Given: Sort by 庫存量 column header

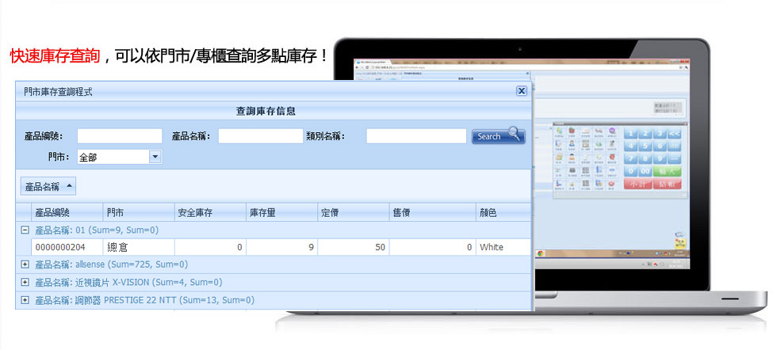Looking at the screenshot, I should pyautogui.click(x=281, y=212).
